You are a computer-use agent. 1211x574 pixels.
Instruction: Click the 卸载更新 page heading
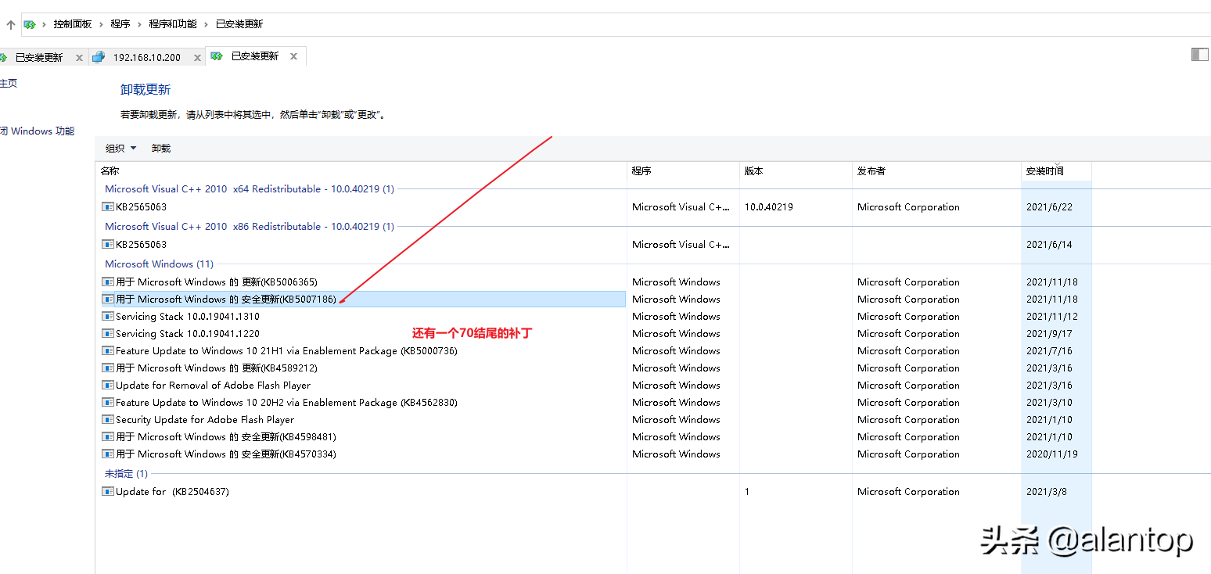click(146, 90)
